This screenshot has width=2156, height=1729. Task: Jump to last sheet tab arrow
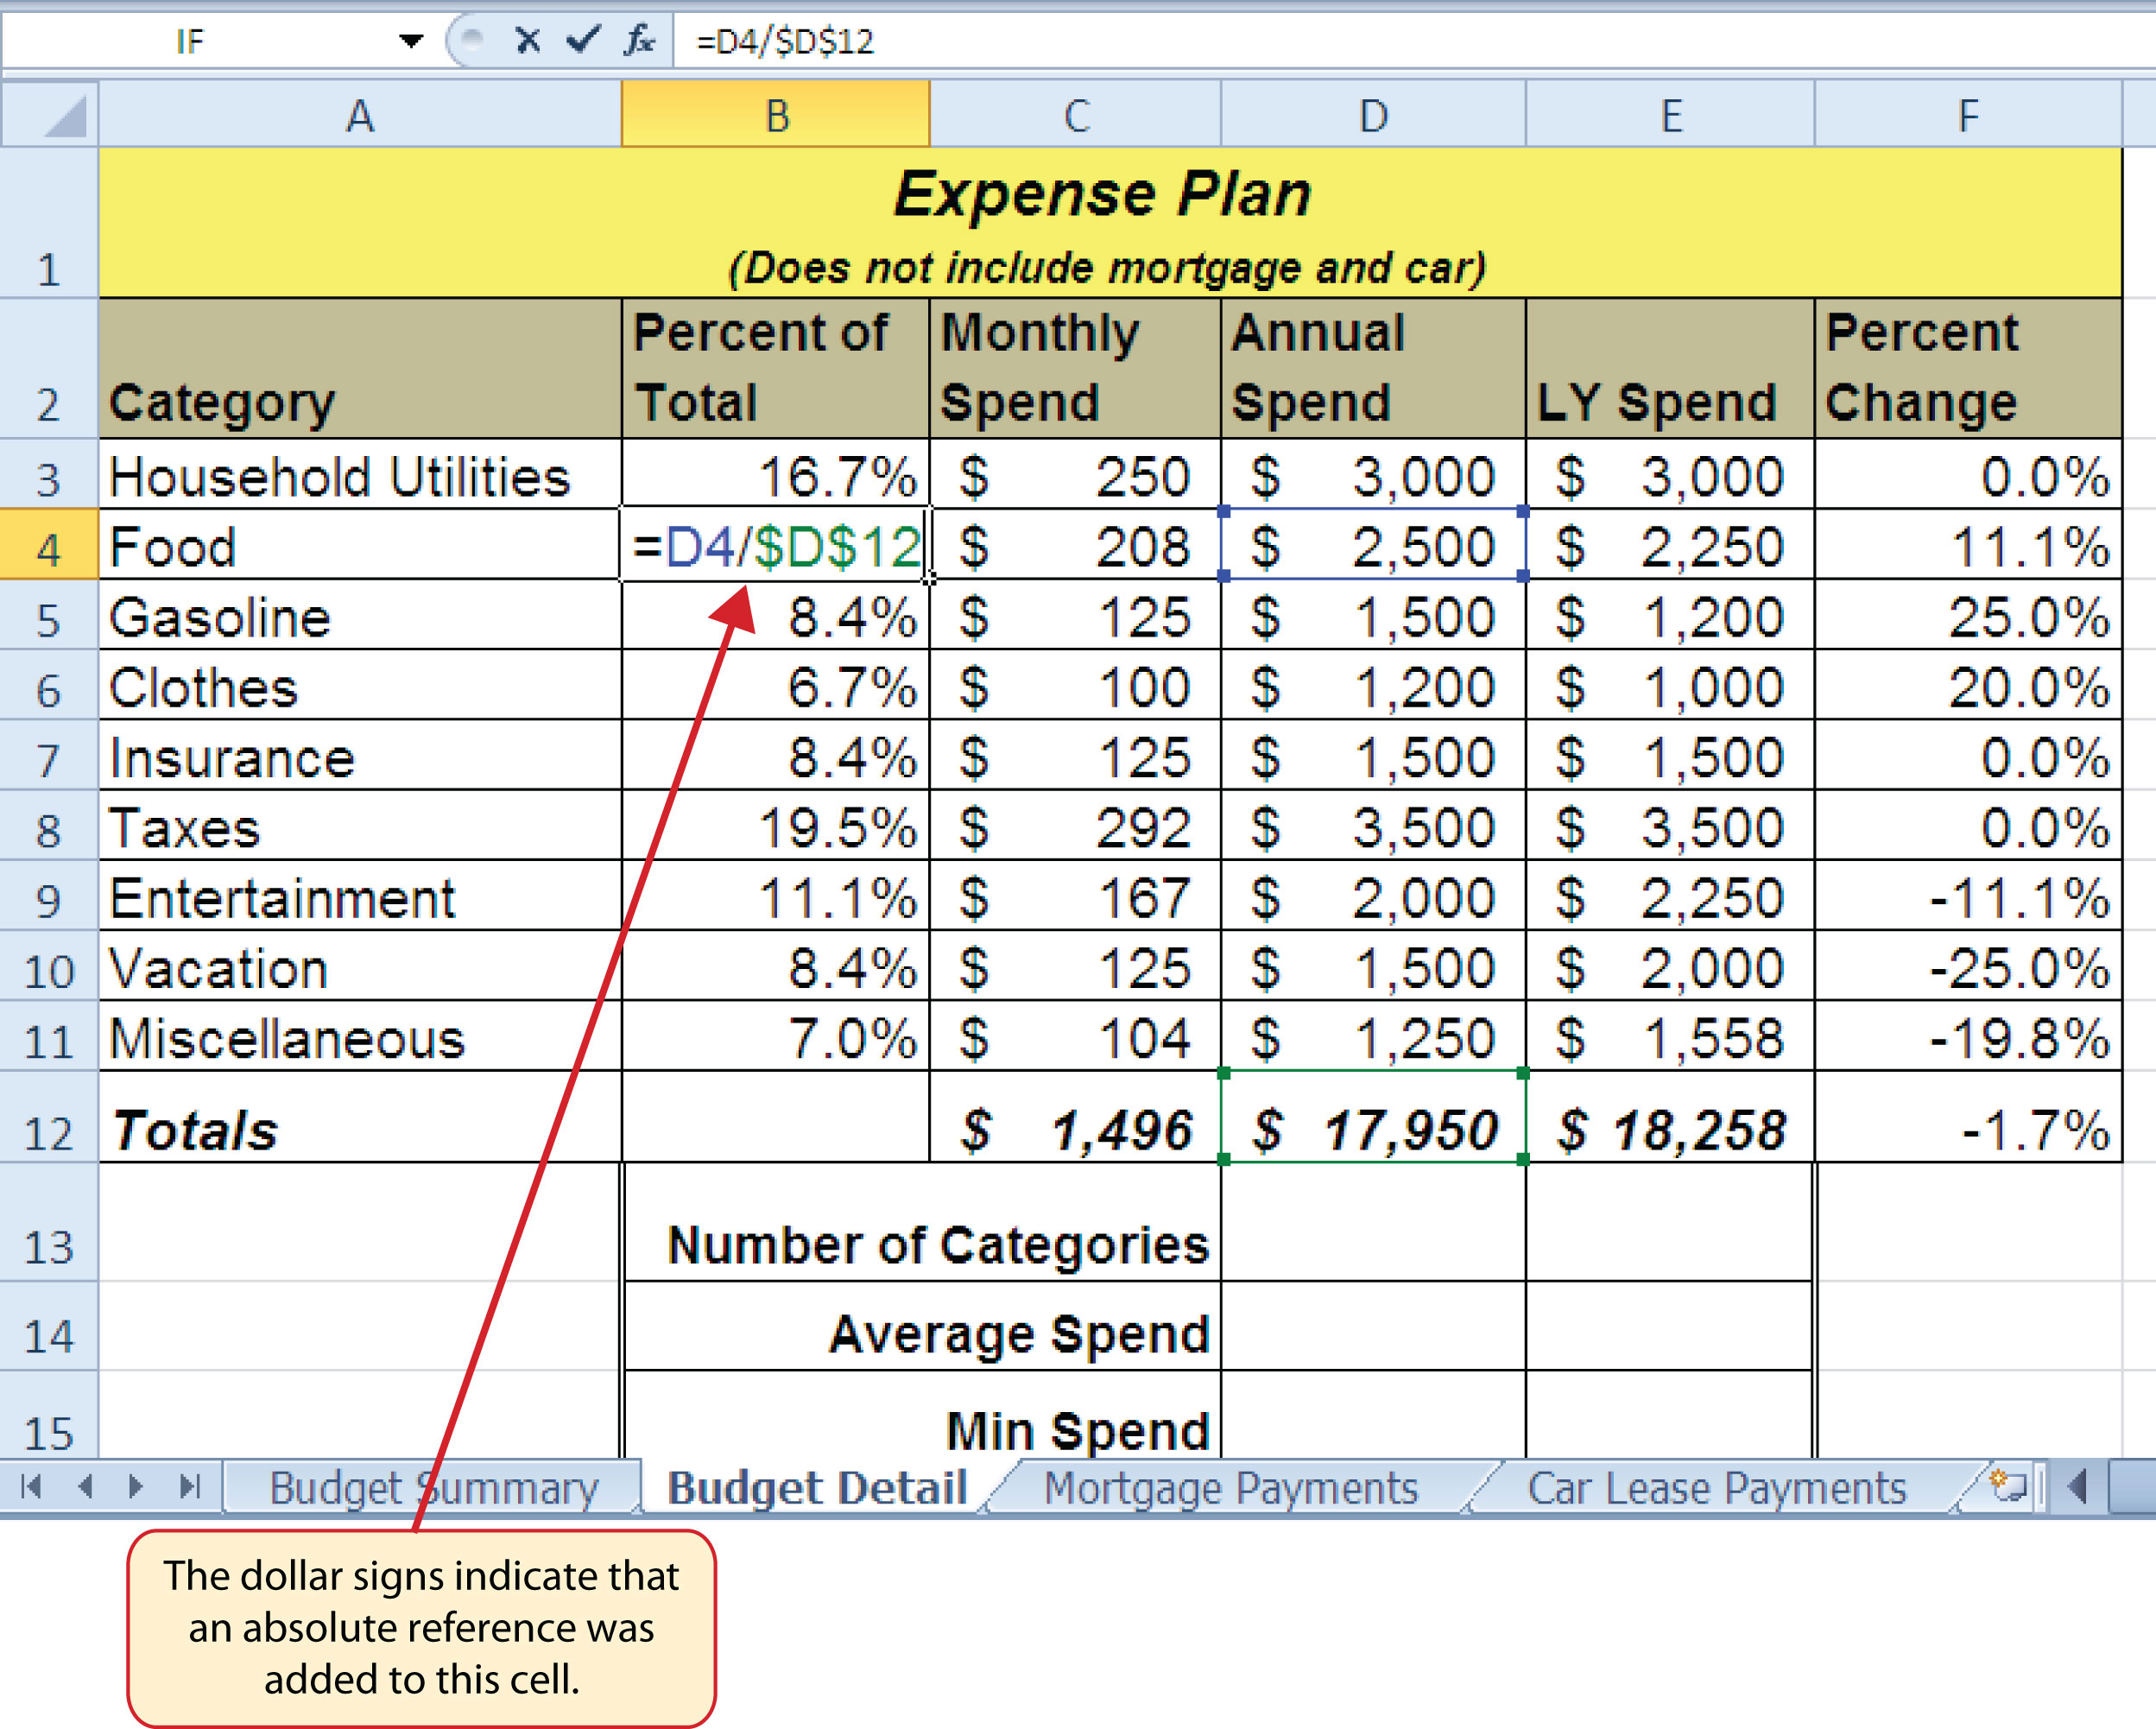[x=190, y=1487]
